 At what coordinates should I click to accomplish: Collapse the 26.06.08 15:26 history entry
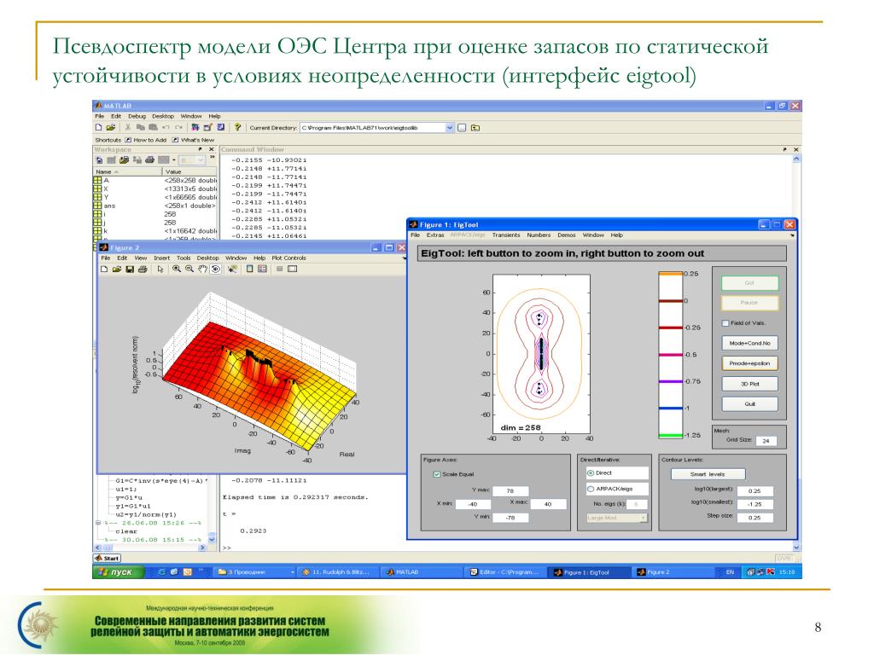[98, 523]
